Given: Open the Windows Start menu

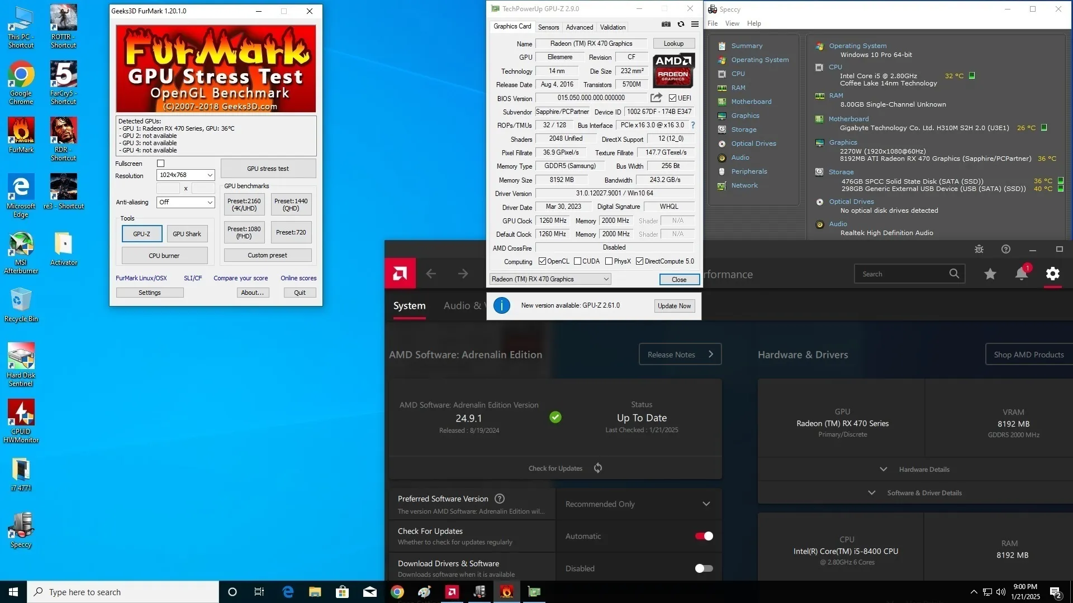Looking at the screenshot, I should [13, 592].
